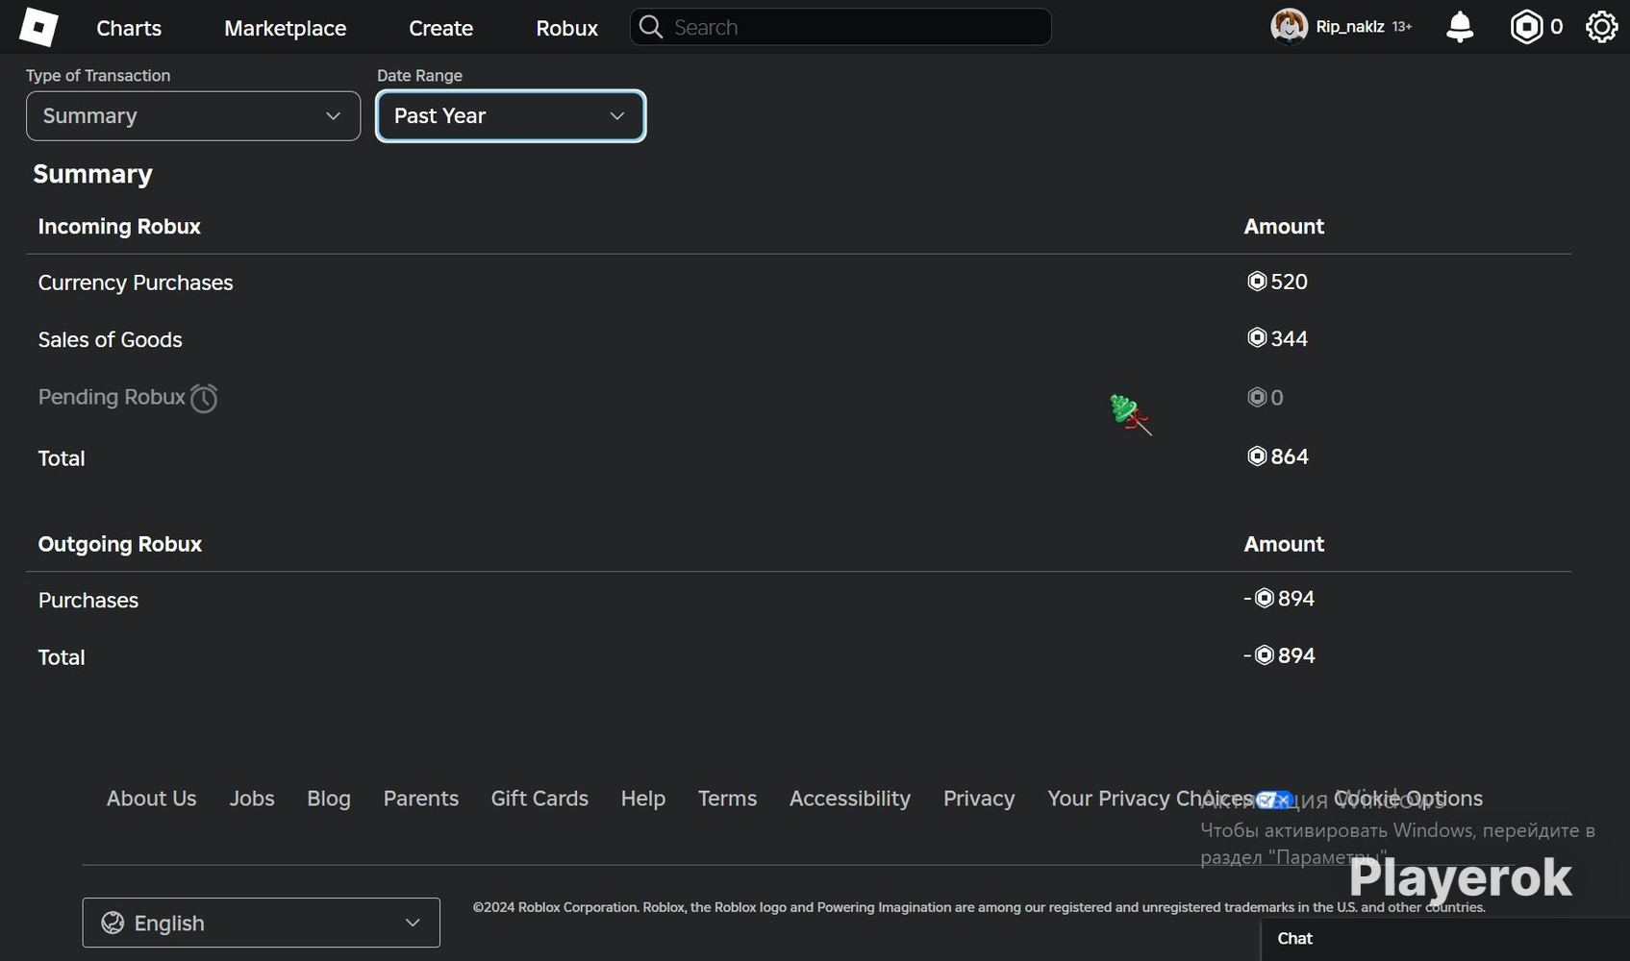
Task: Click the Currency Purchases row label
Action: (x=136, y=283)
